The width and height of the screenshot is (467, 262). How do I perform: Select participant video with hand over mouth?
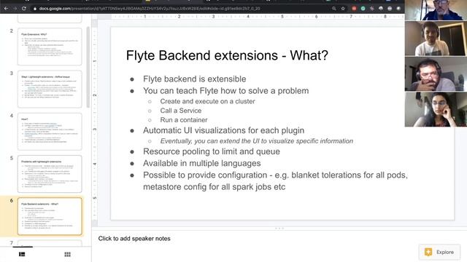coord(436,74)
